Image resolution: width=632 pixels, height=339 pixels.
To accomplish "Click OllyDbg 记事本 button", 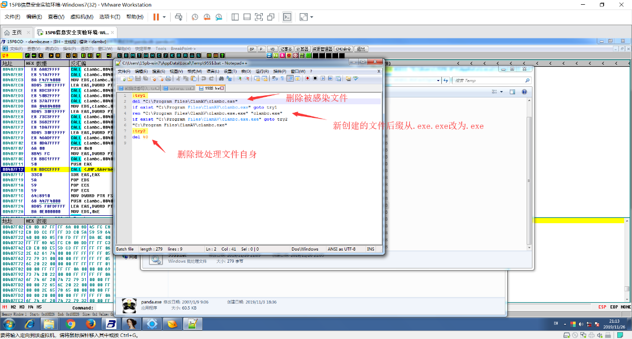I will click(285, 48).
